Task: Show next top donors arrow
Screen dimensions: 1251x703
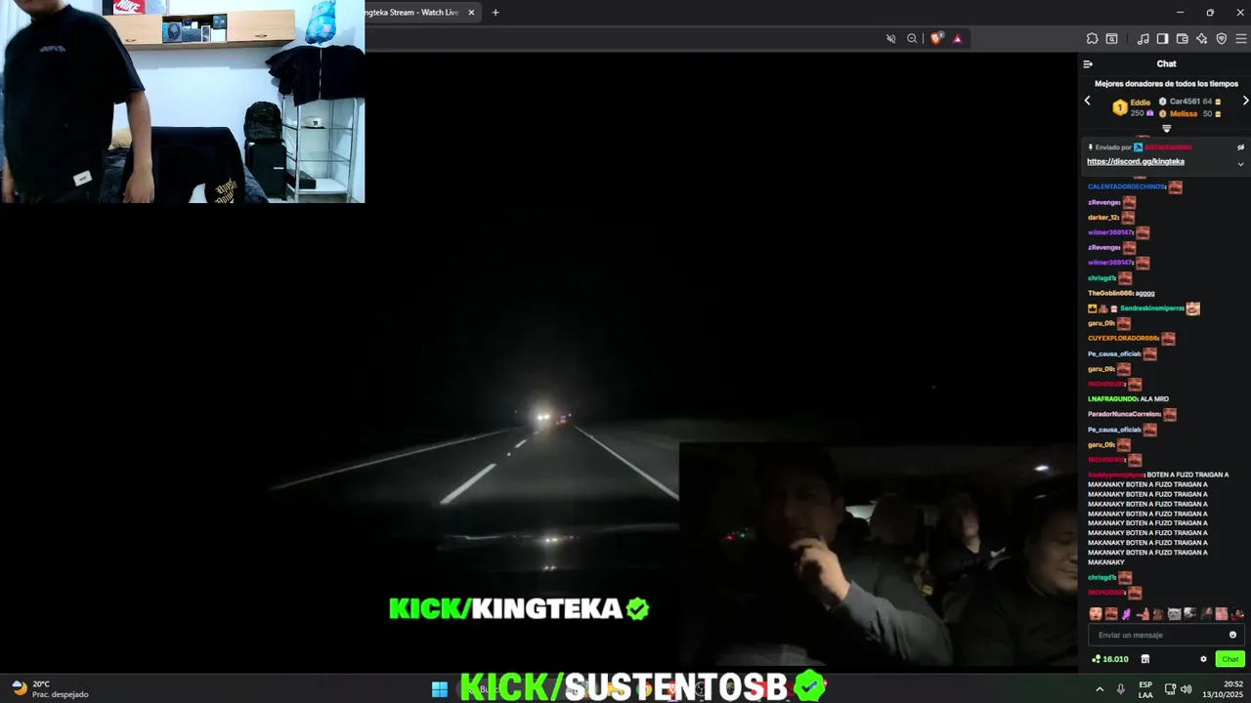Action: (x=1245, y=101)
